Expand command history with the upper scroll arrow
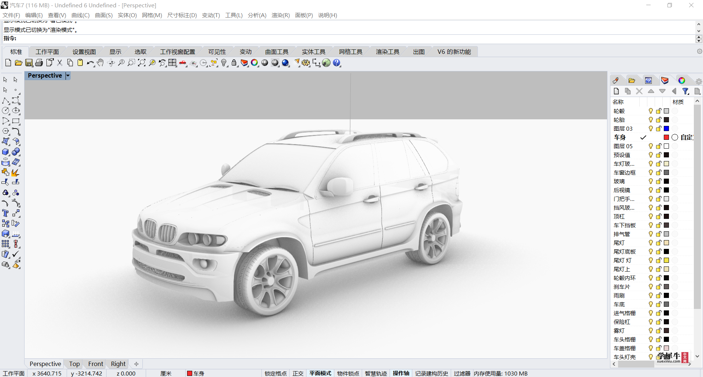The width and height of the screenshot is (703, 377). point(699,24)
